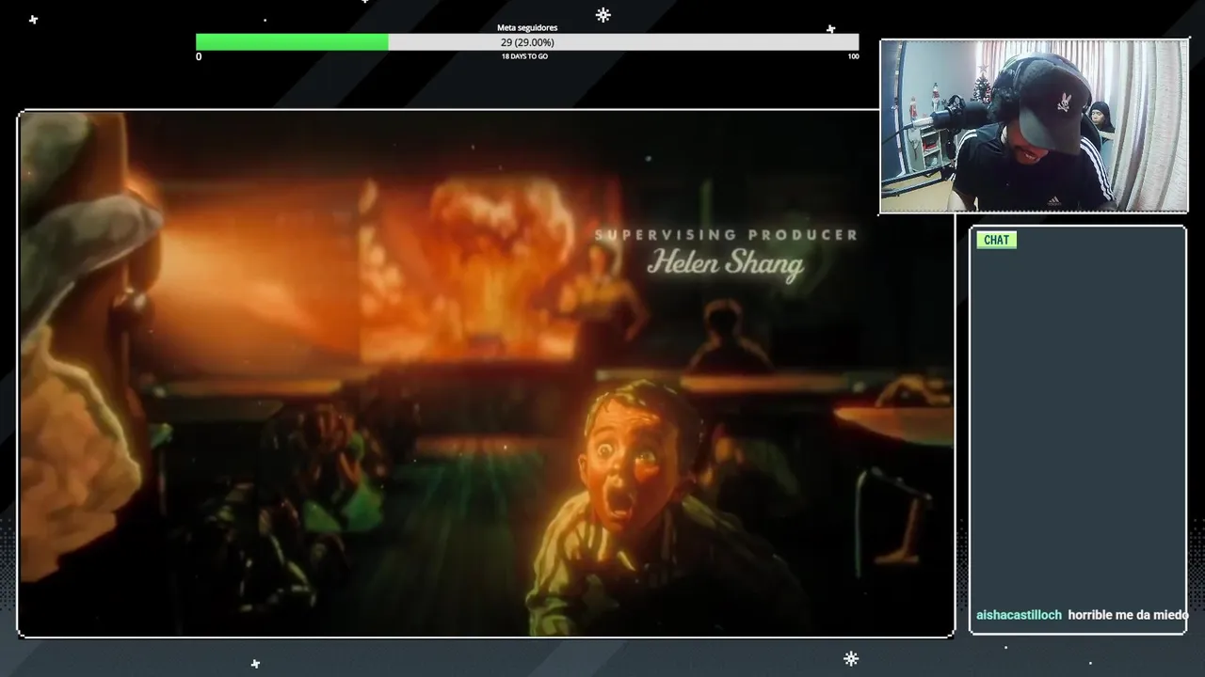Click the '18 DAYS TO GO' text
Viewport: 1205px width, 677px height.
(524, 56)
